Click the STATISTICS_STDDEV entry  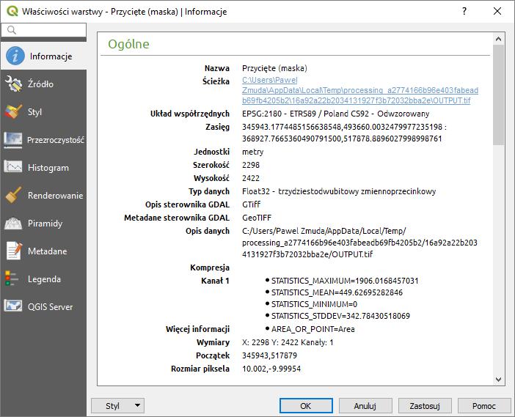pos(340,316)
